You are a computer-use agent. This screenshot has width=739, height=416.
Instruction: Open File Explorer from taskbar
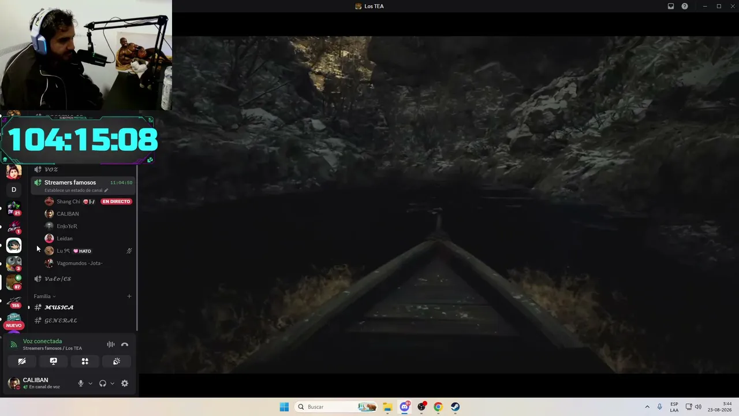pos(387,407)
